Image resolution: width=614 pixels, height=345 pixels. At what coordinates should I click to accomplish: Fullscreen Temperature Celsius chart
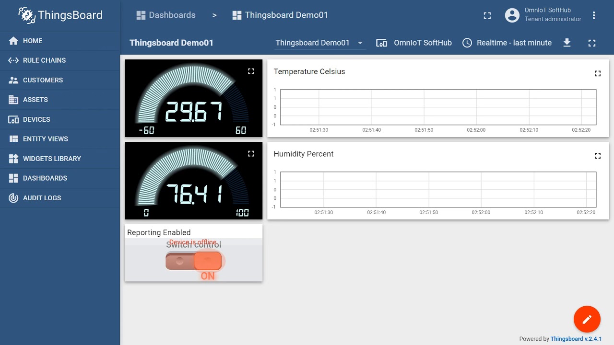[598, 74]
